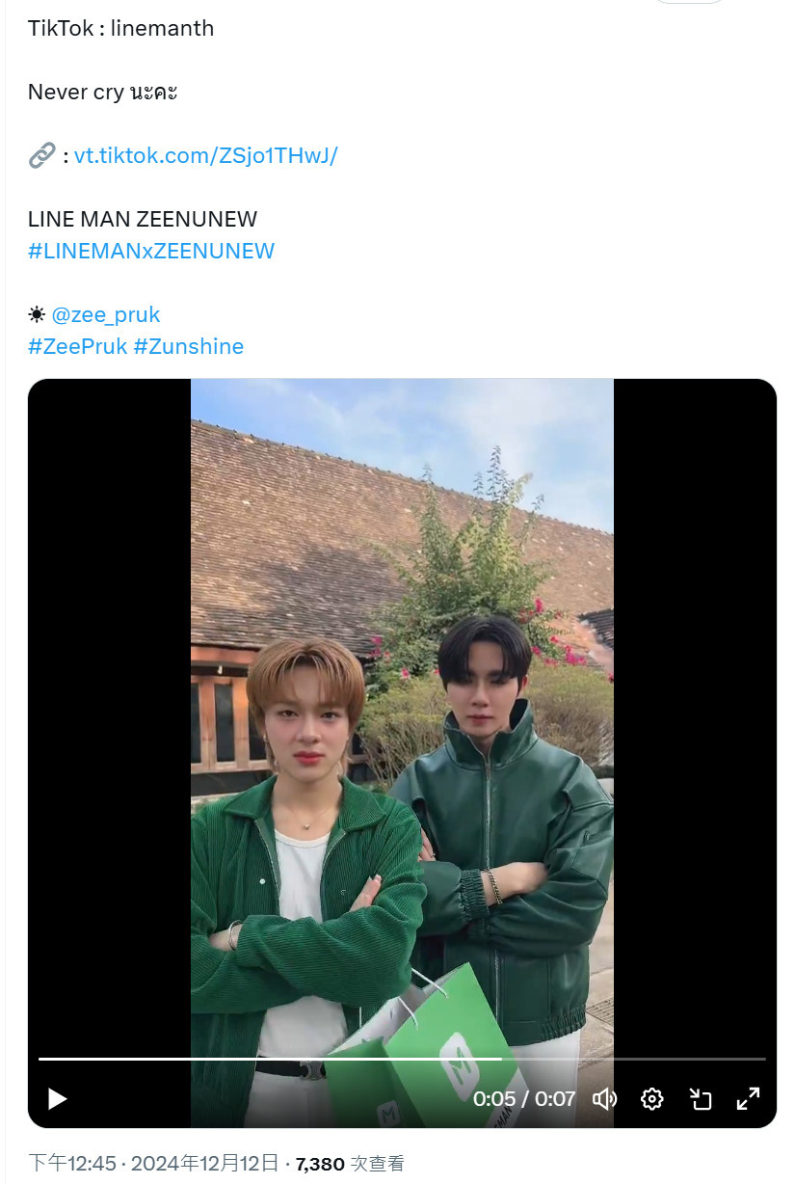The image size is (795, 1184).
Task: Click the sun emoji before @zee_pruk
Action: click(x=37, y=314)
